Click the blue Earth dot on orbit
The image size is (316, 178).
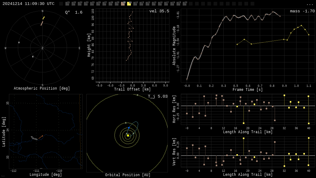129,128
